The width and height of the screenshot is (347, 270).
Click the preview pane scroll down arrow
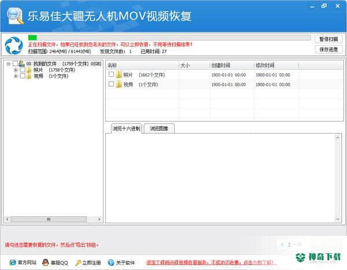(338, 219)
